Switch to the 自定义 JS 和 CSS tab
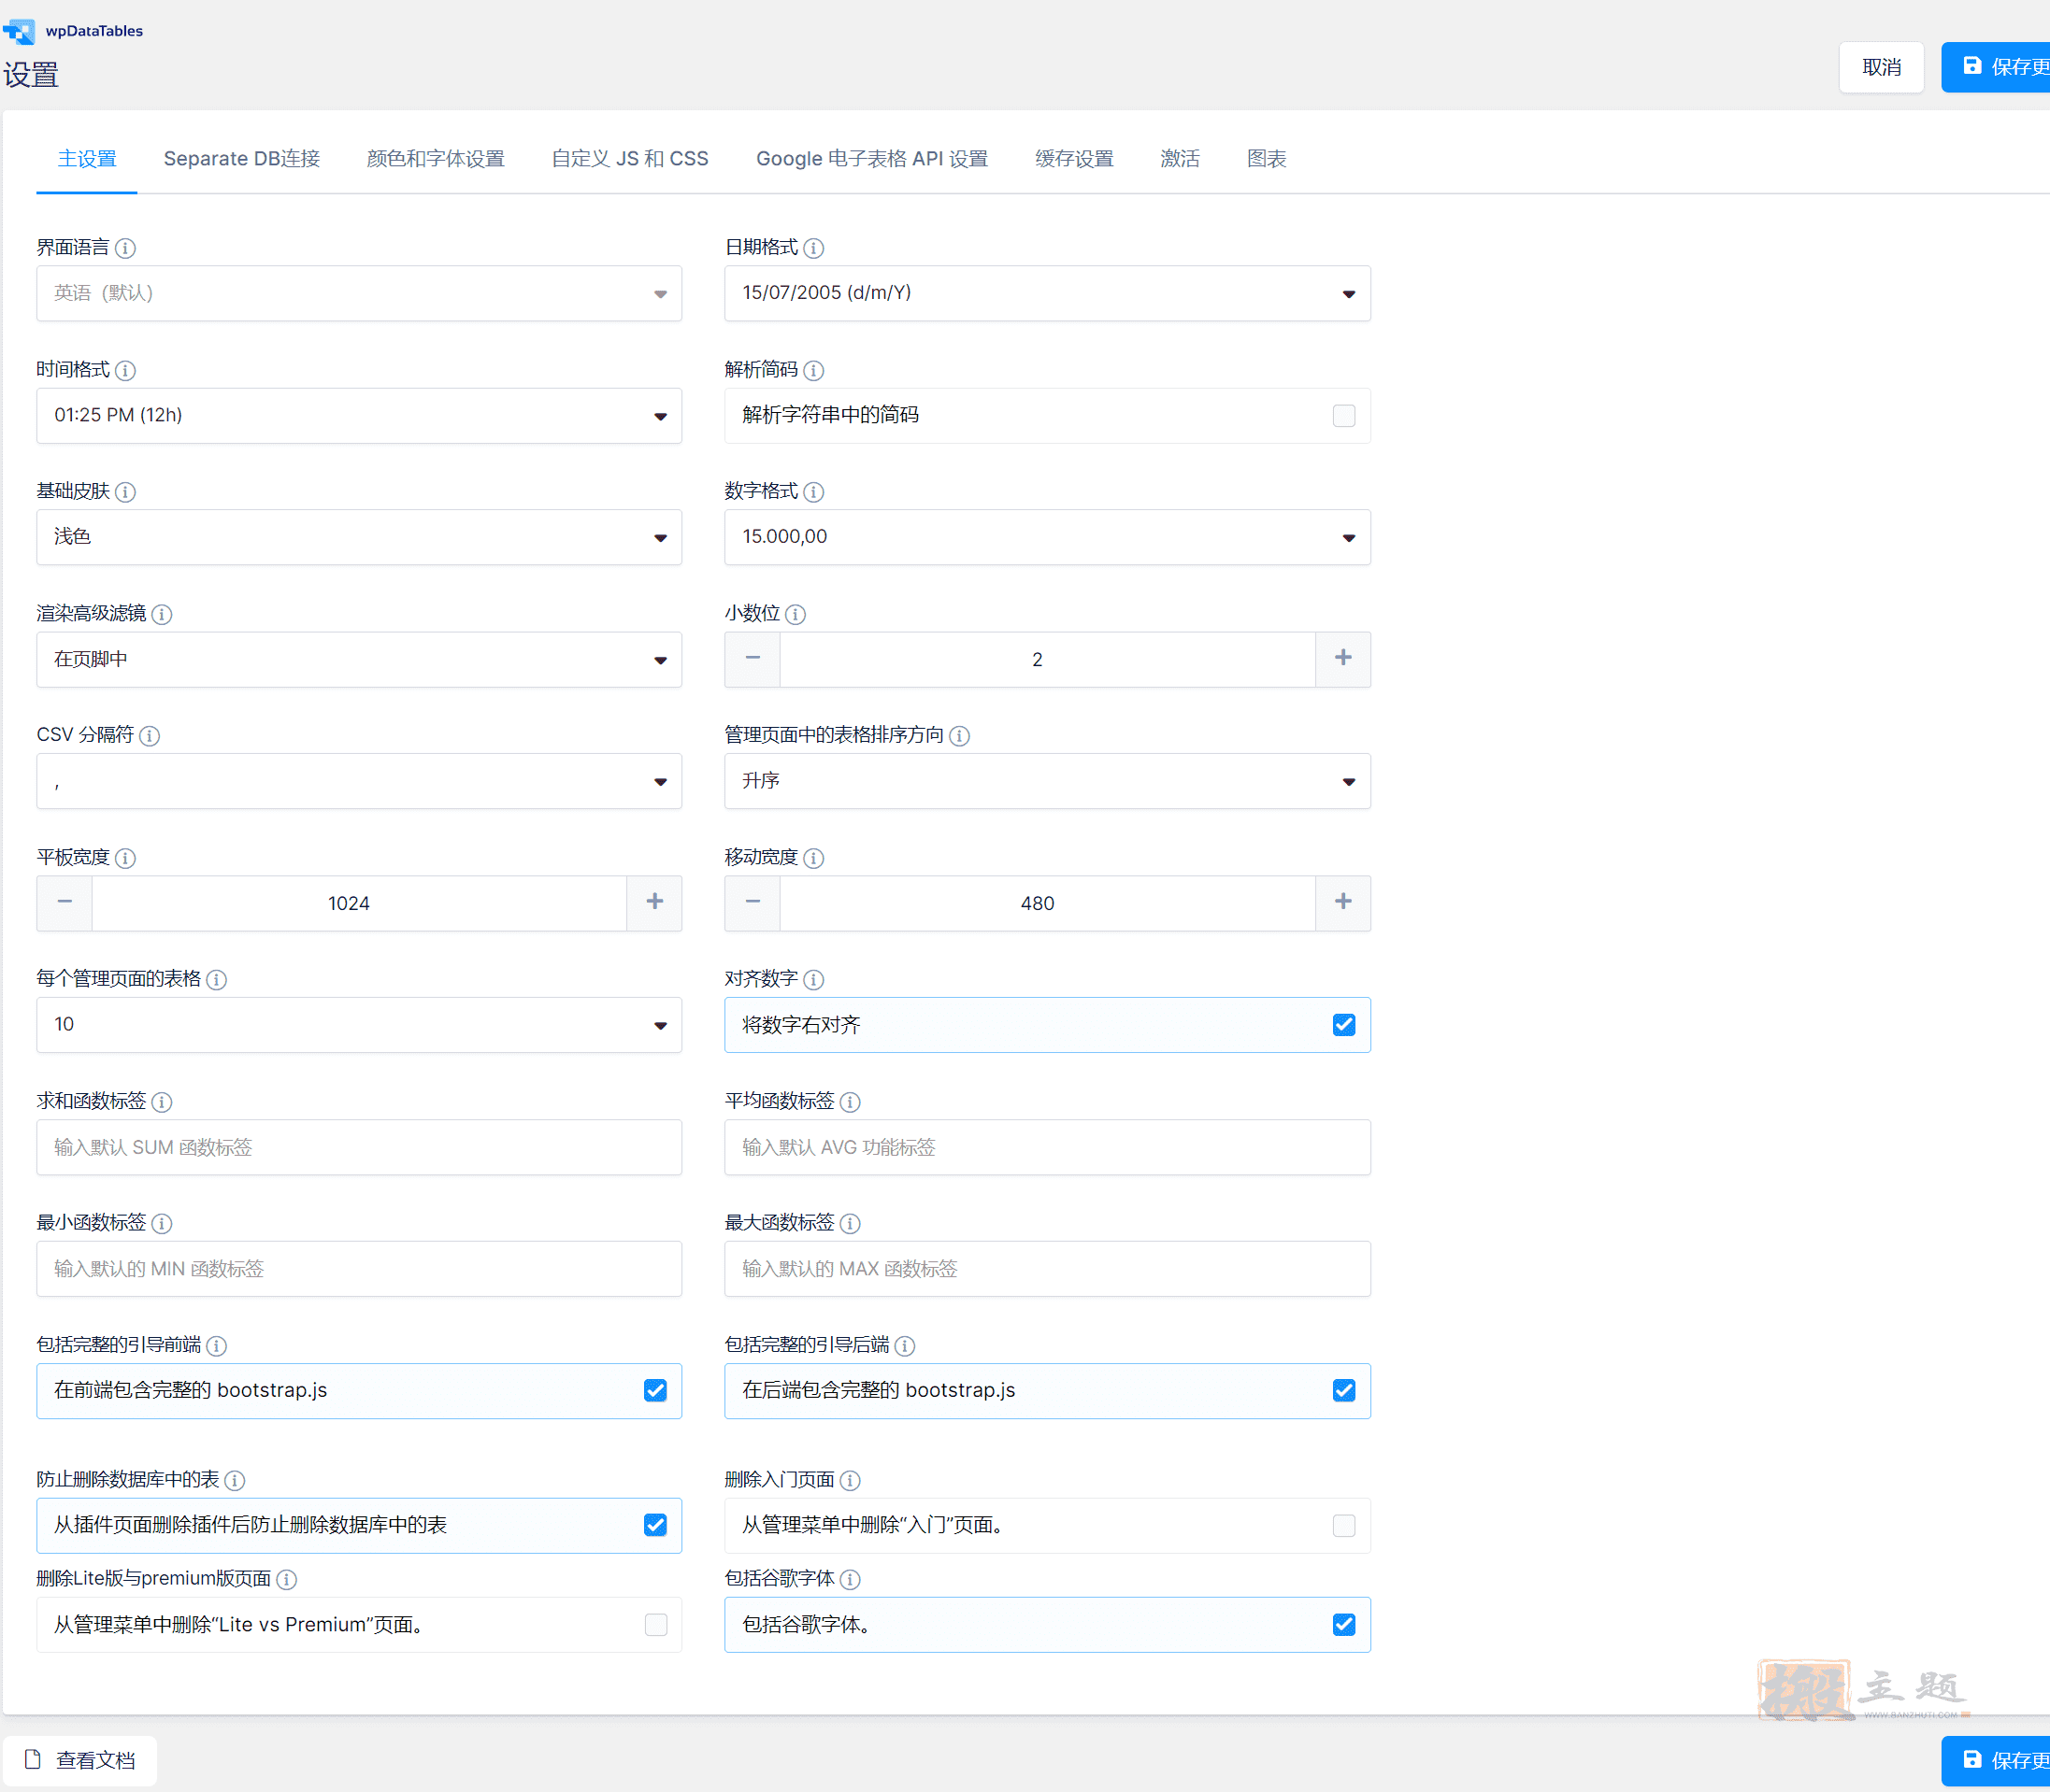Viewport: 2050px width, 1792px height. click(629, 159)
